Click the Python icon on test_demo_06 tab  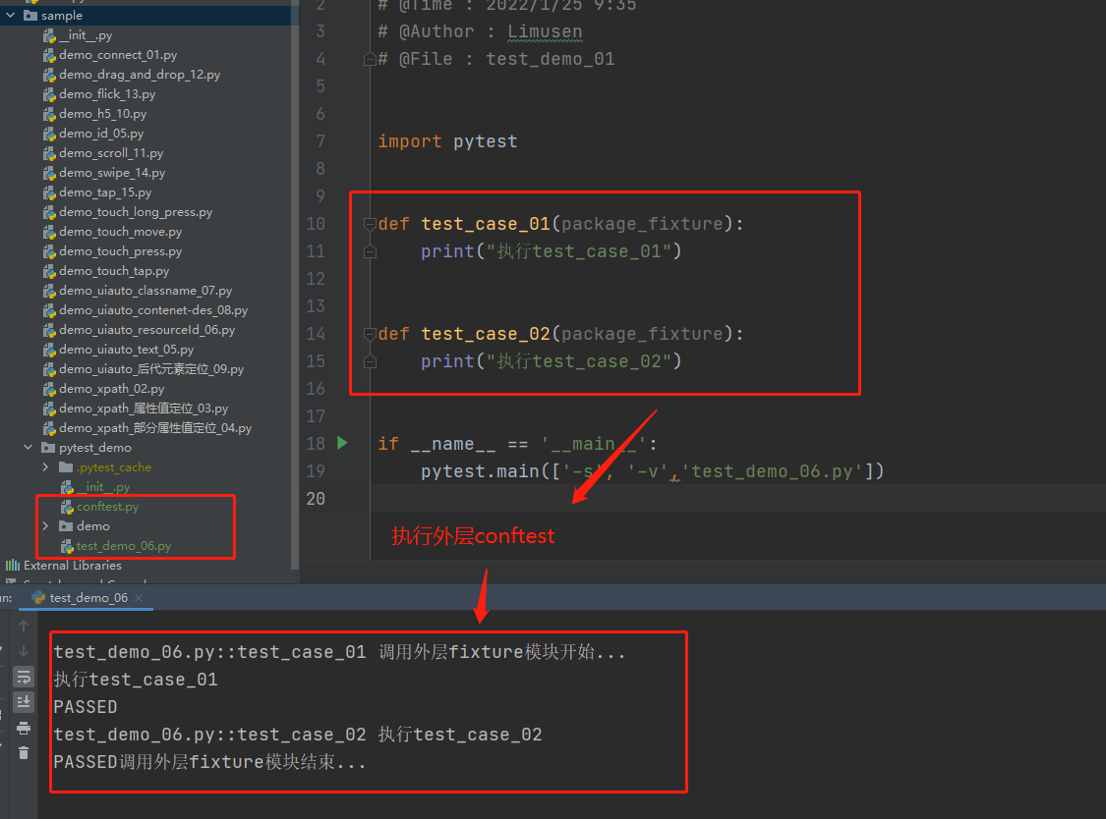click(38, 598)
